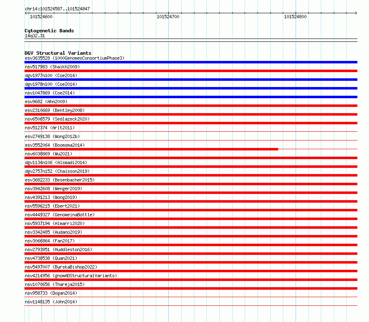Viewport: 369px width, 322px height.
Task: Open the nsv3942608 (Wenger2019) label
Action: (x=53, y=189)
